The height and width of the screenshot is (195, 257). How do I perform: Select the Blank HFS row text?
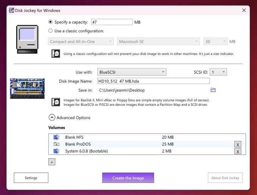pyautogui.click(x=74, y=137)
